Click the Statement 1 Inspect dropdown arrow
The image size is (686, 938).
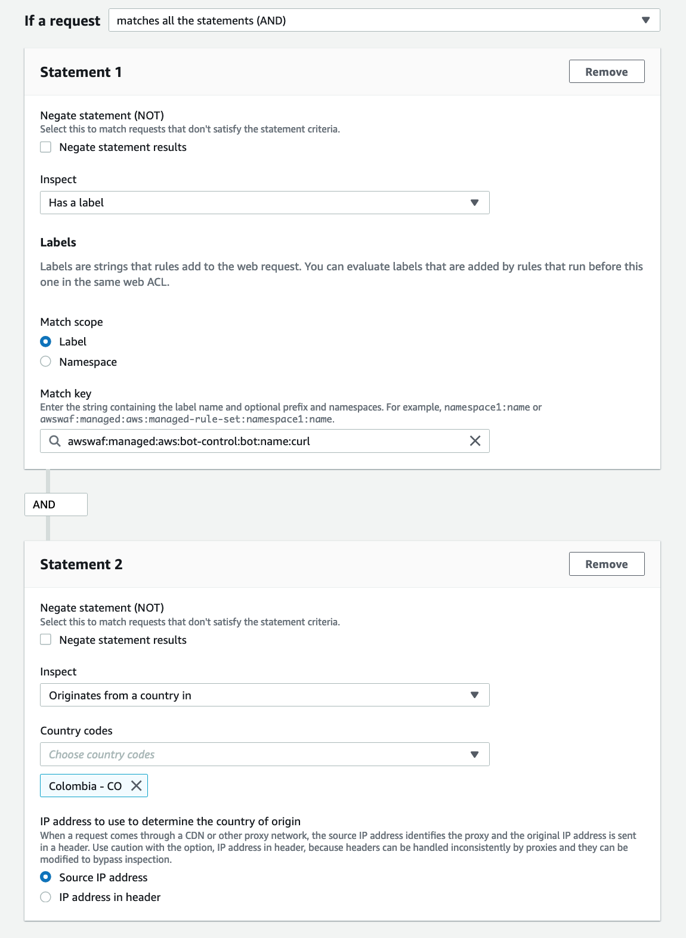pyautogui.click(x=474, y=203)
